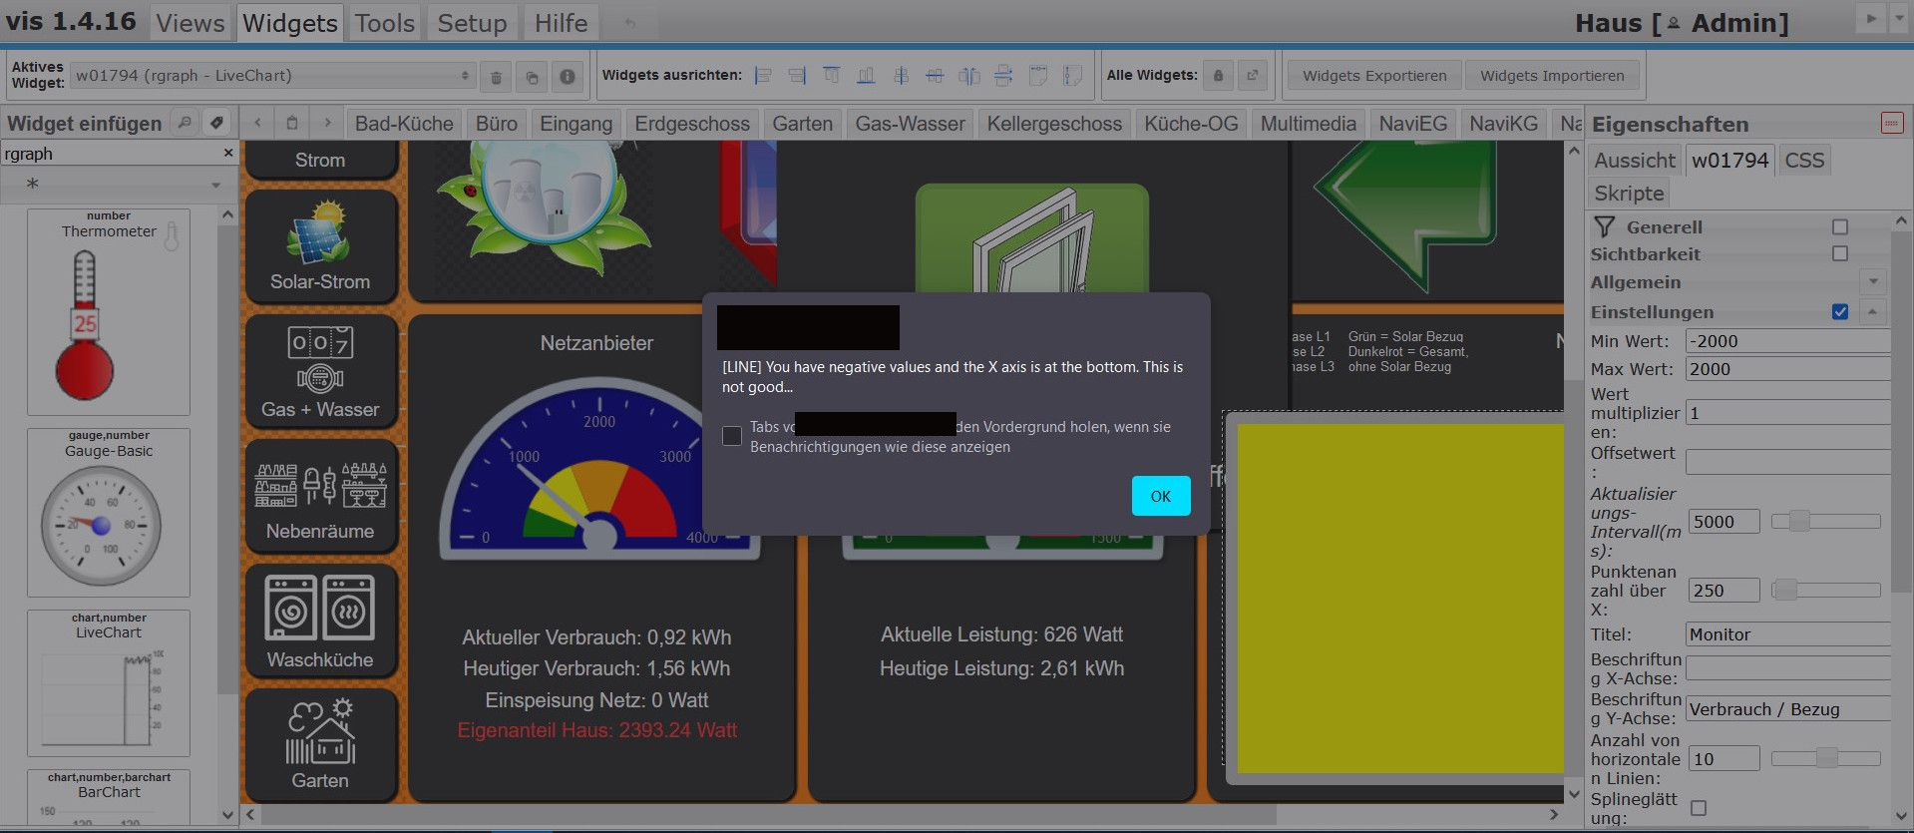The image size is (1914, 833).
Task: Align widgets to left edge
Action: [764, 76]
